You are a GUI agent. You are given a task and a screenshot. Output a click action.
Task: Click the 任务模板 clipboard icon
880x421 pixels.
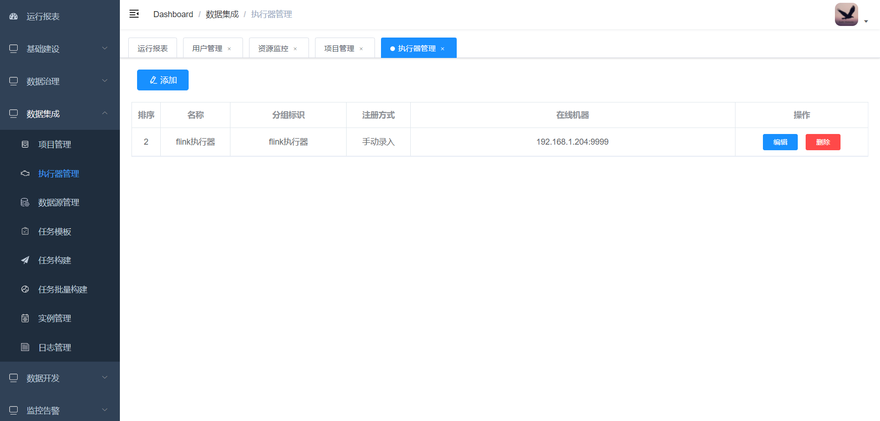tap(25, 231)
